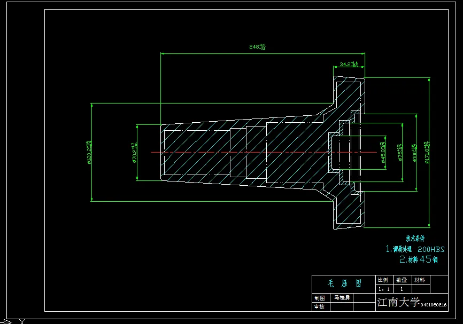Select the drawing number 0401060216
The image size is (463, 324).
point(434,305)
